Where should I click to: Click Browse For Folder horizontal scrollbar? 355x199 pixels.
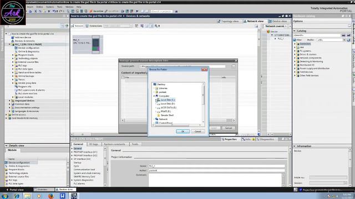tap(176, 125)
